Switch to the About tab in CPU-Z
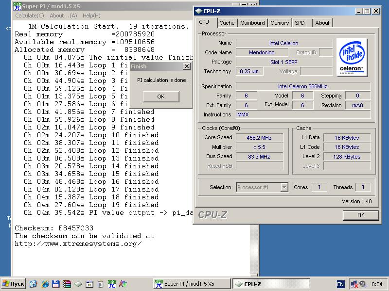This screenshot has width=389, height=291. tap(322, 23)
